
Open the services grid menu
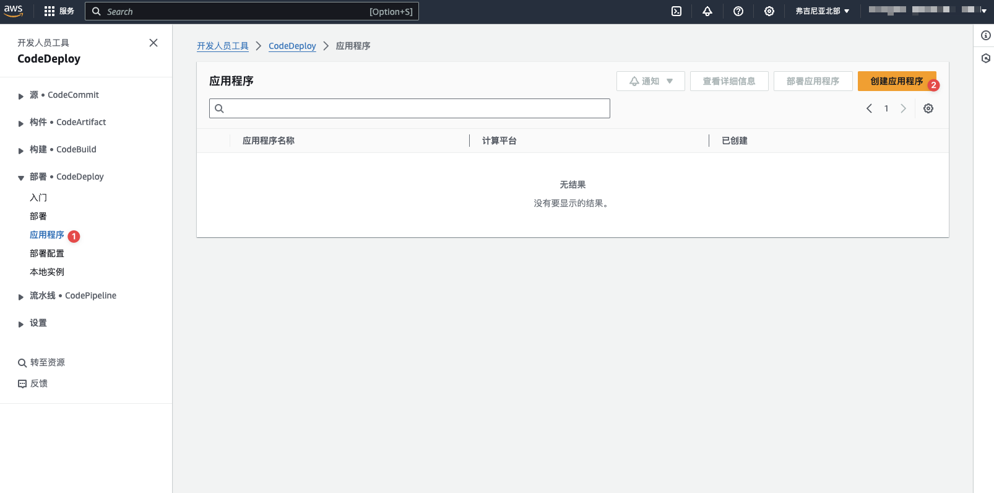click(x=59, y=11)
